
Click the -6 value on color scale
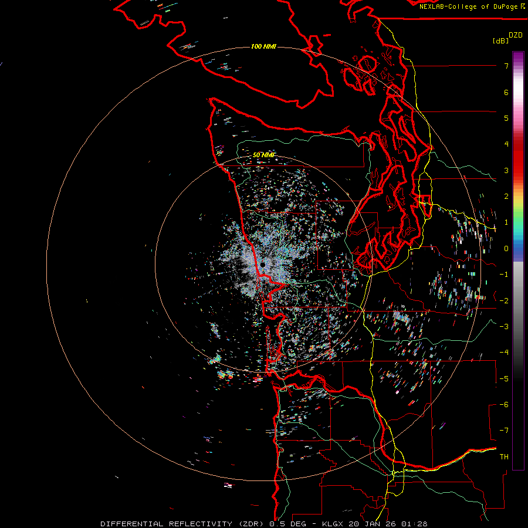[x=504, y=405]
